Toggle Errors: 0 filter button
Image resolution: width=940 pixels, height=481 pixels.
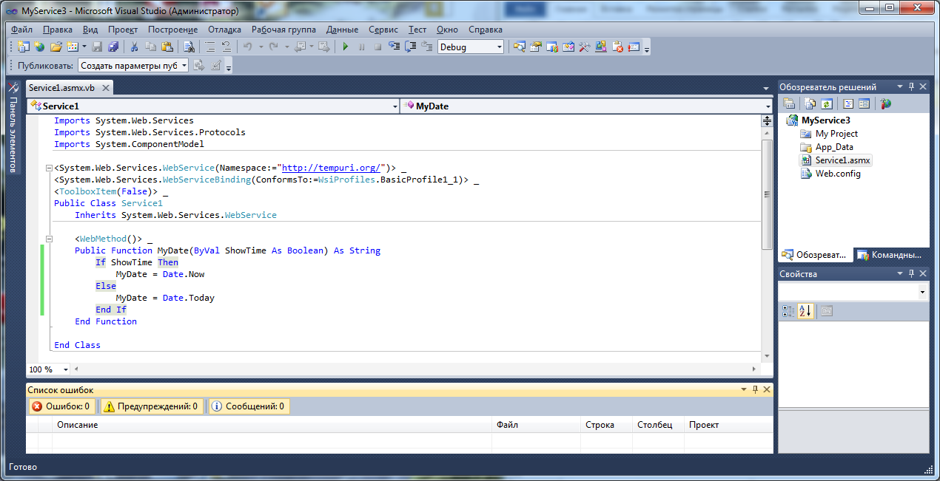tap(62, 406)
